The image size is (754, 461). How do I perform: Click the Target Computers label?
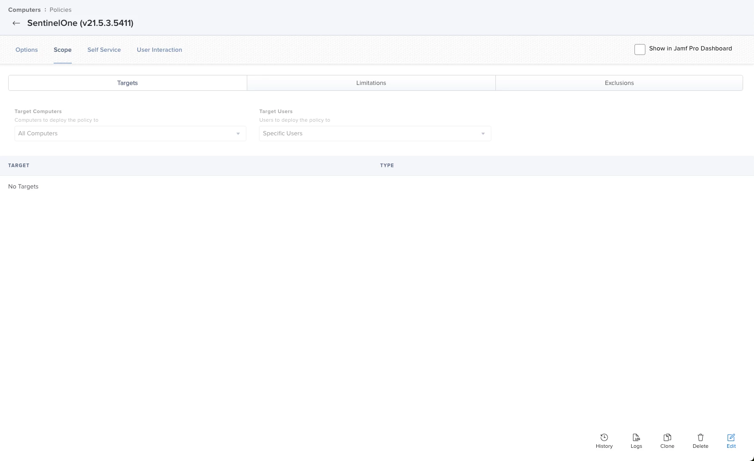(x=38, y=111)
